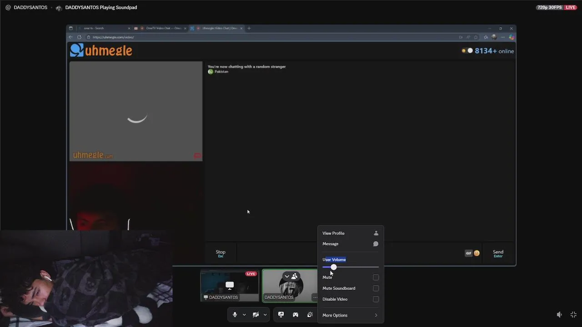Open camera options dropdown arrow
582x327 pixels.
[x=265, y=315]
